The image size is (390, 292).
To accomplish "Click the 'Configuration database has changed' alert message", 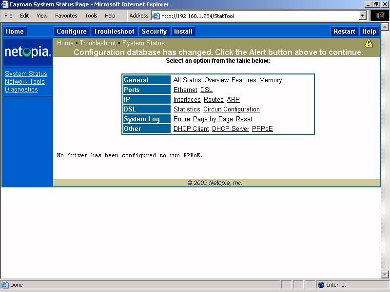I will 218,53.
